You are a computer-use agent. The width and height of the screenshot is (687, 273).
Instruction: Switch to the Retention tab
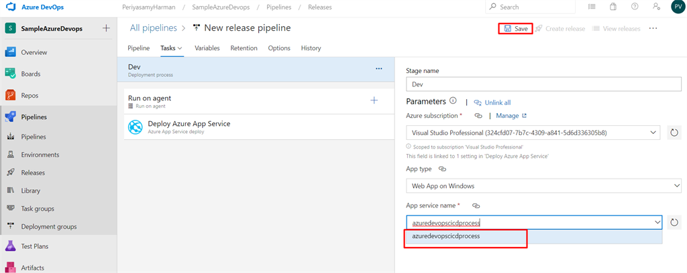pyautogui.click(x=244, y=48)
